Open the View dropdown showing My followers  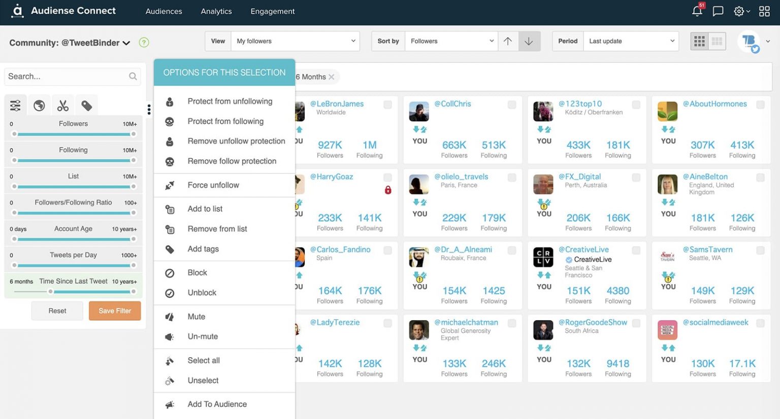[296, 41]
